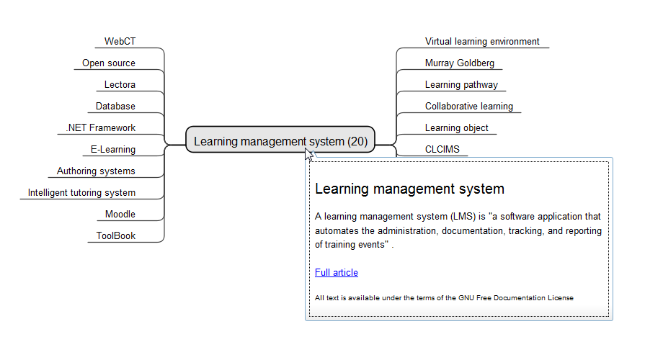Image resolution: width=663 pixels, height=360 pixels.
Task: Click the Open source node
Action: pos(109,63)
